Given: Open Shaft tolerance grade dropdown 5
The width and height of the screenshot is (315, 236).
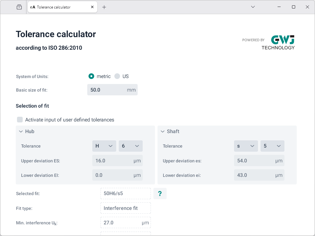Looking at the screenshot, I should click(272, 146).
